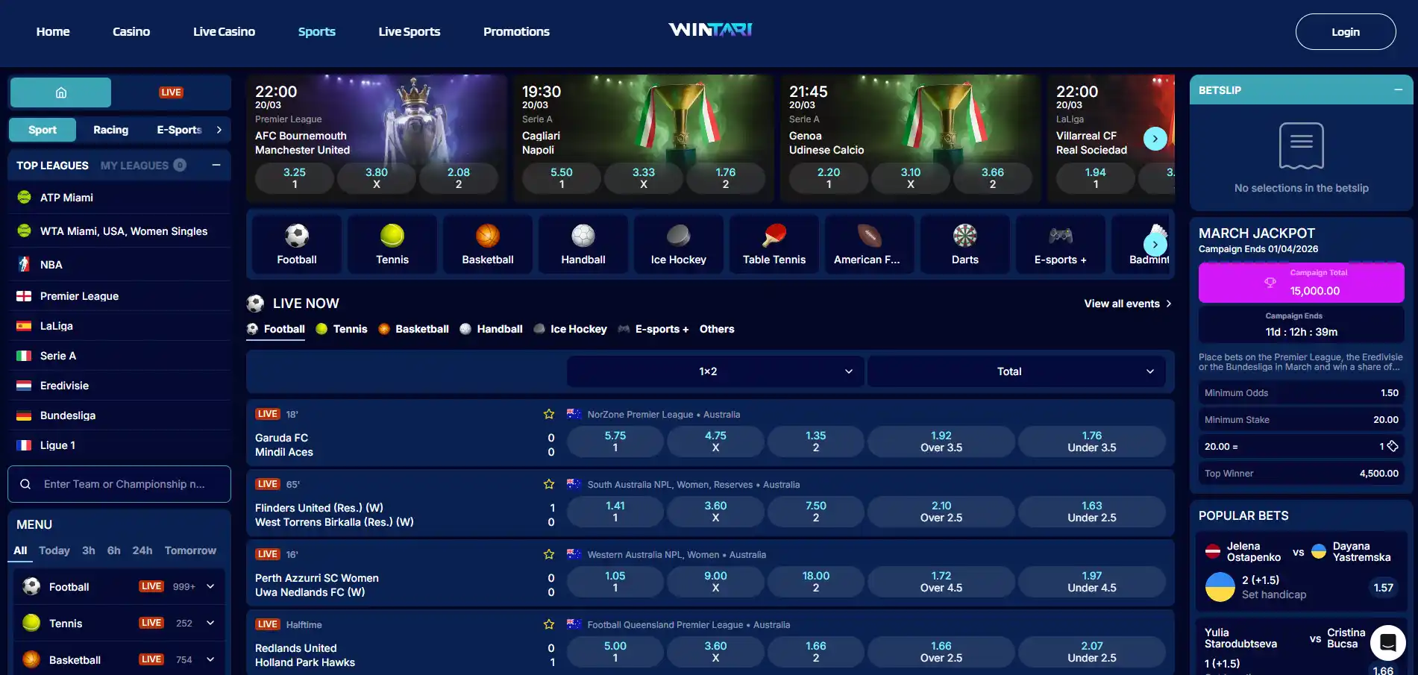Focus the team or championship search field
The height and width of the screenshot is (675, 1418).
[x=119, y=484]
